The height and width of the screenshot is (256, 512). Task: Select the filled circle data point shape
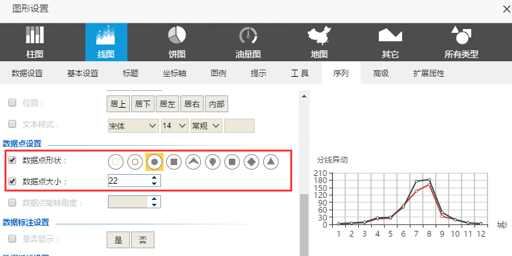point(155,162)
